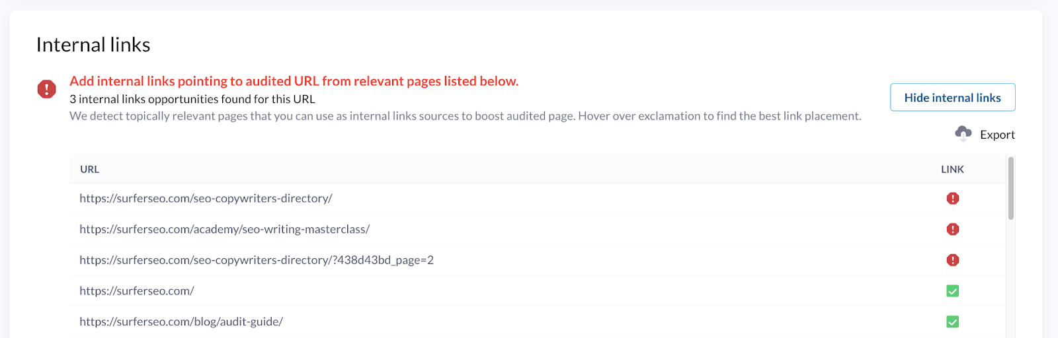The height and width of the screenshot is (338, 1058).
Task: Click the Hide internal links button
Action: coord(952,97)
